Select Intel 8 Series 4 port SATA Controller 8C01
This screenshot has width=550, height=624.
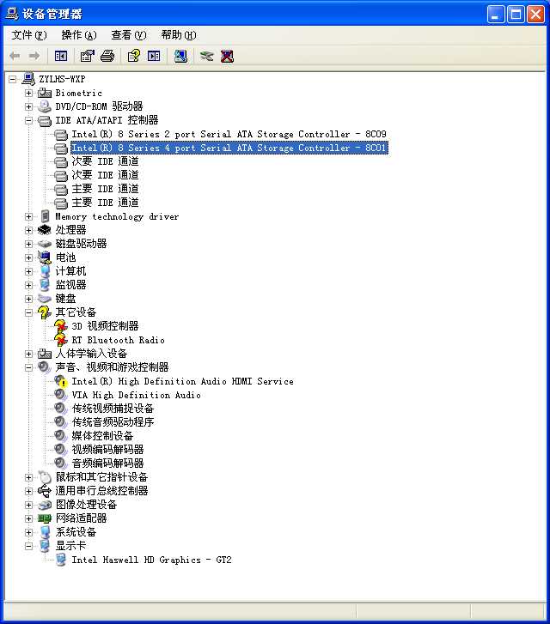(229, 148)
